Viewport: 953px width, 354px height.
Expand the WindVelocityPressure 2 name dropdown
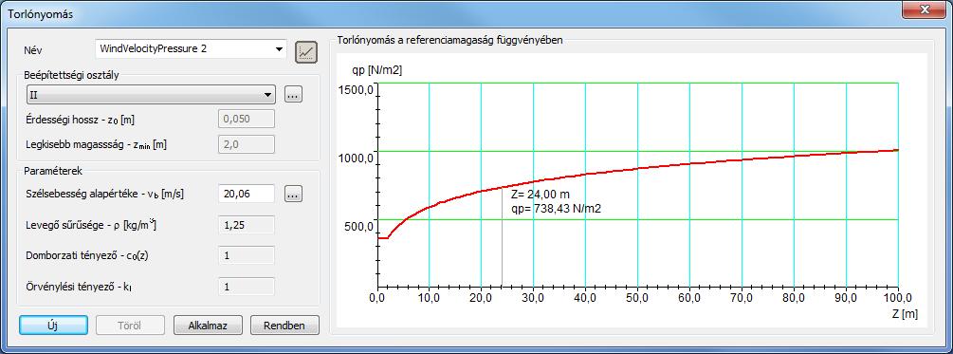pos(279,49)
